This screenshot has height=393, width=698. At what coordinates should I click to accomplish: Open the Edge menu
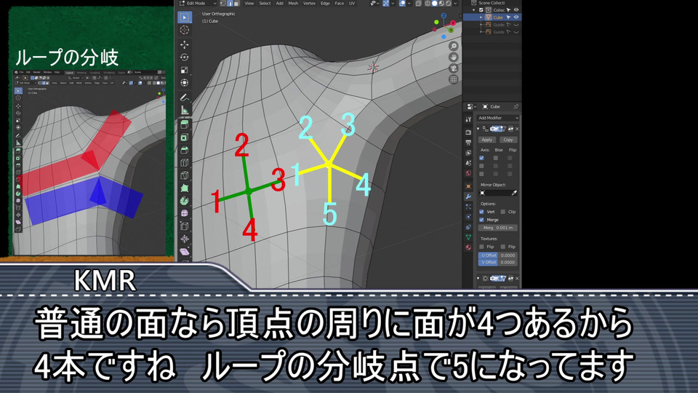click(326, 3)
